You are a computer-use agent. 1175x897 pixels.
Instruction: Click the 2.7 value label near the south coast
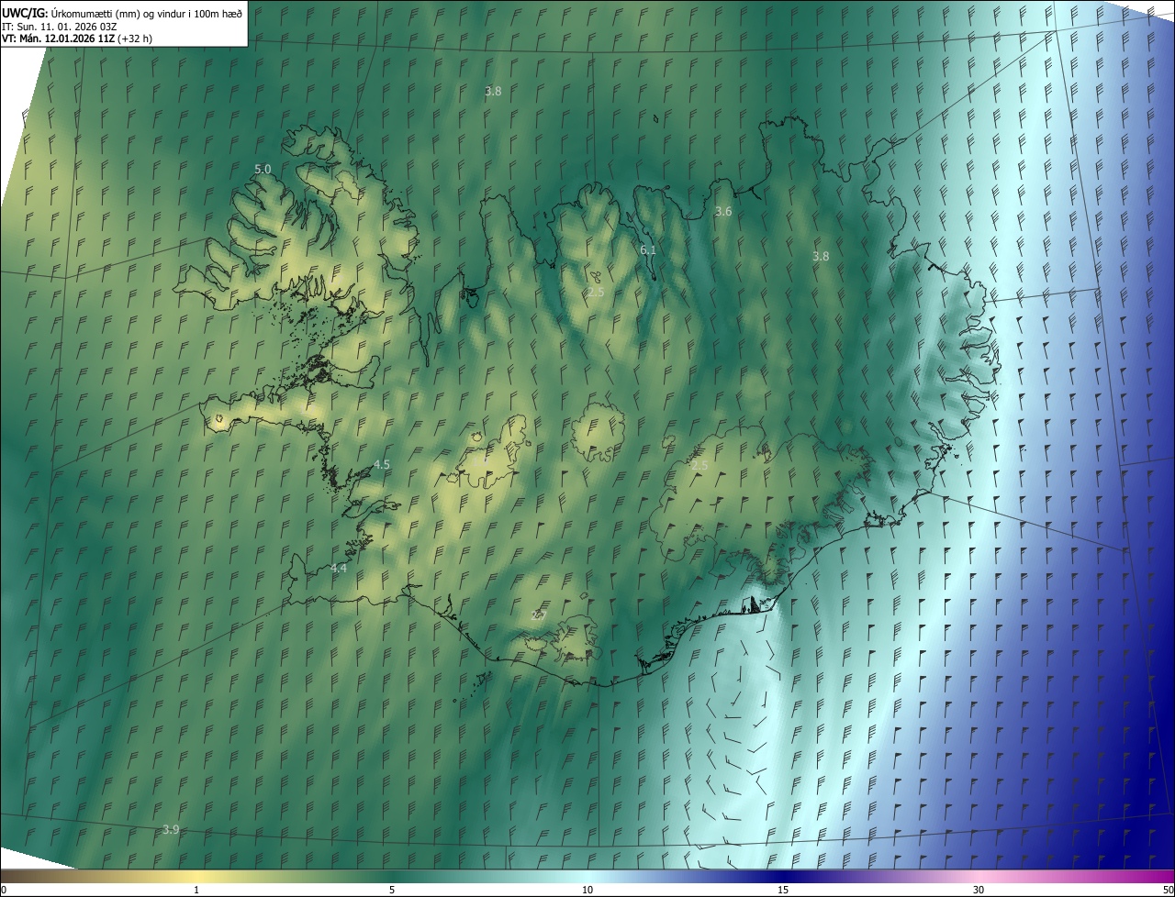tap(539, 615)
